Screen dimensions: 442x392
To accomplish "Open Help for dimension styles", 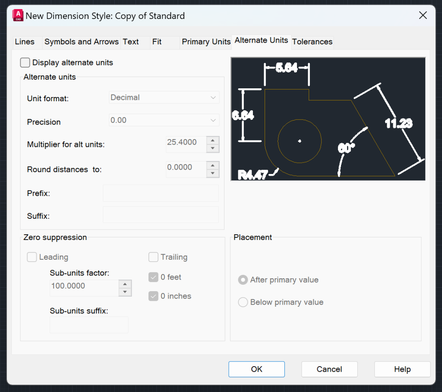I will 402,369.
